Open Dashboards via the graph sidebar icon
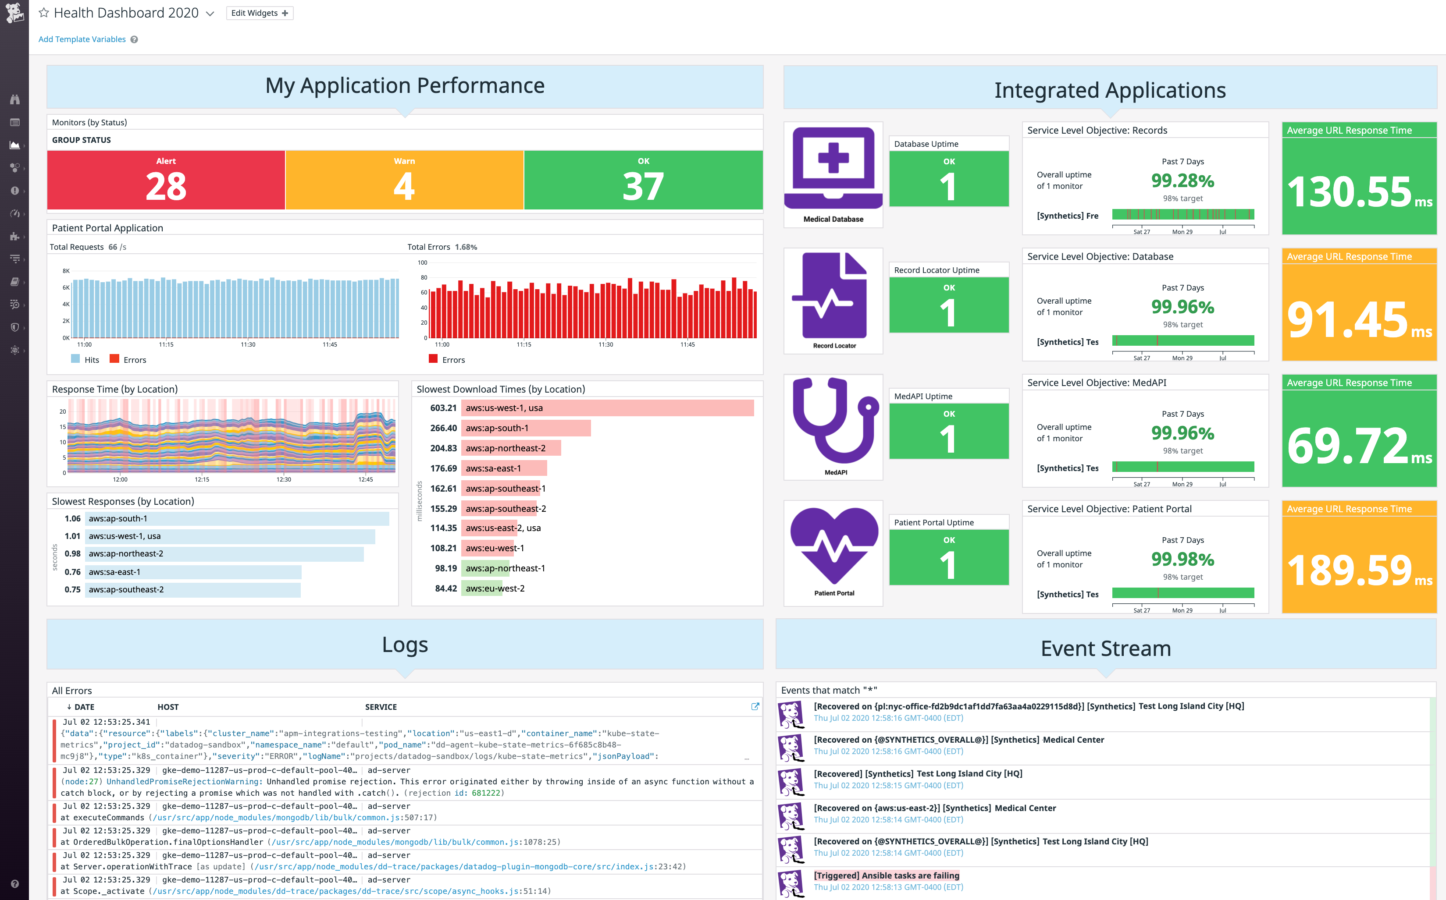 (15, 144)
